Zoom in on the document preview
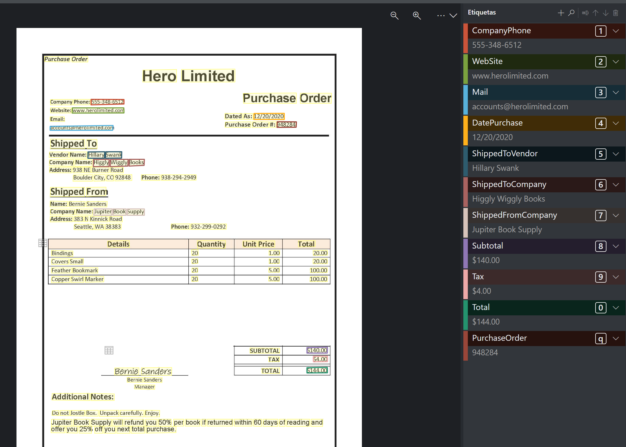 416,16
